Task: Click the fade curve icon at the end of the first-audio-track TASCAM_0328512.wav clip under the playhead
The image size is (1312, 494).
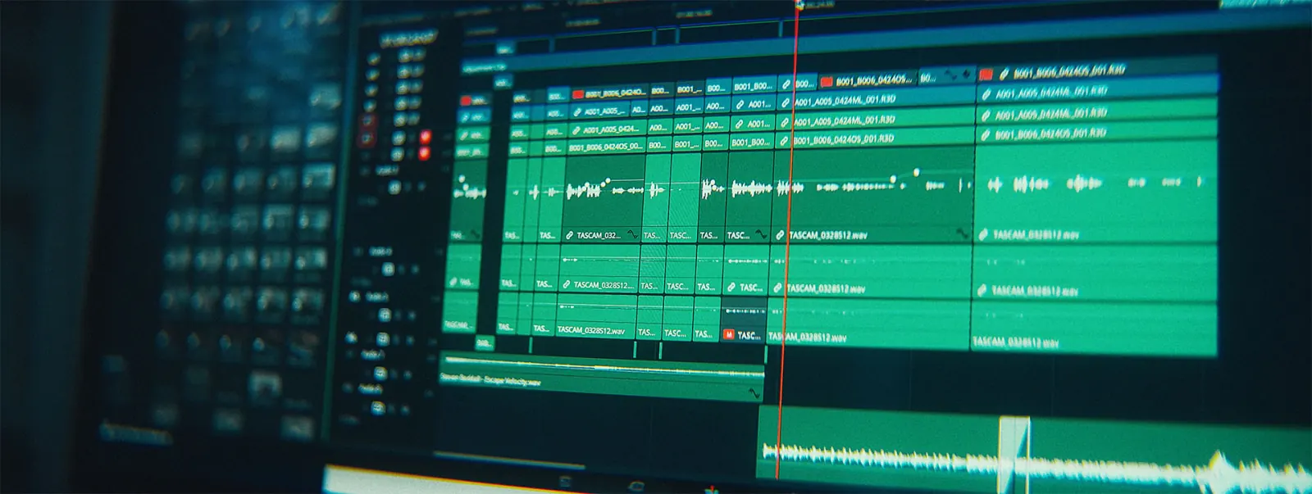Action: click(x=962, y=234)
